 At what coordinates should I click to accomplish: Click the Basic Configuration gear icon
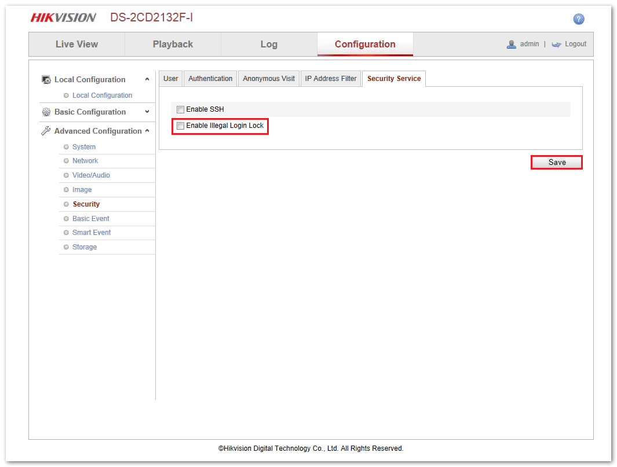click(x=46, y=112)
